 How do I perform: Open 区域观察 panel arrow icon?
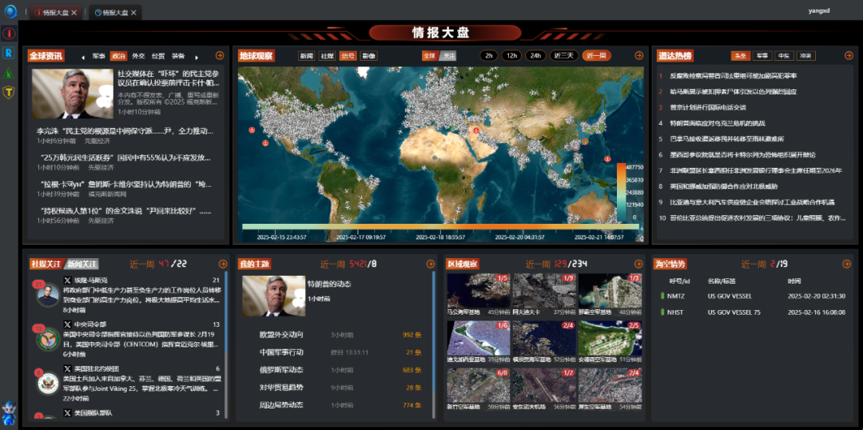coord(638,264)
